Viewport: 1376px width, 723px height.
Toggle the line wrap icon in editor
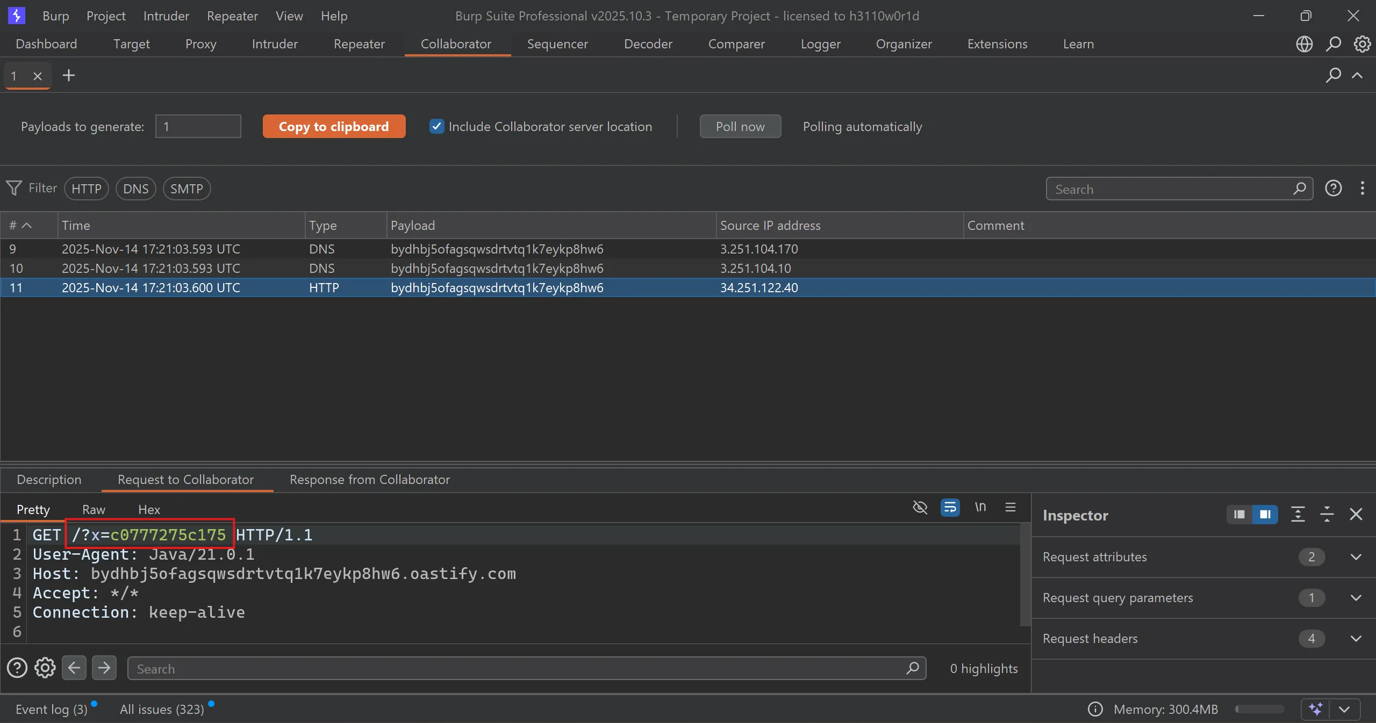(x=950, y=507)
